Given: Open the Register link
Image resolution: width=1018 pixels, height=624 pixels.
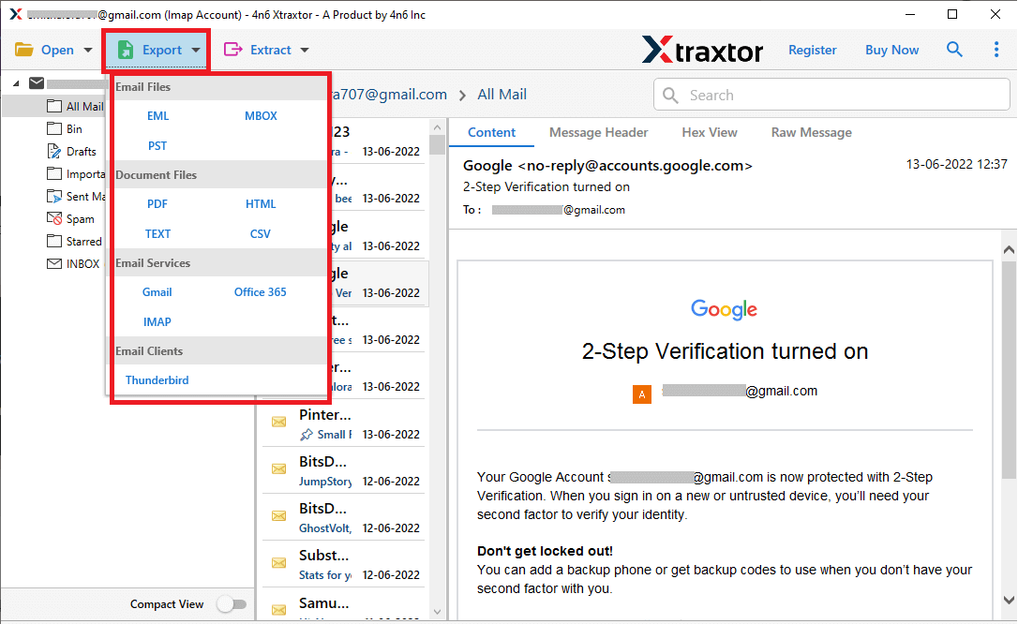Looking at the screenshot, I should [812, 49].
